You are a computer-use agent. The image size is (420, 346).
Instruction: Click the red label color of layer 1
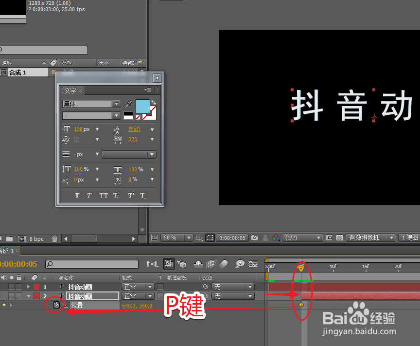[36, 287]
